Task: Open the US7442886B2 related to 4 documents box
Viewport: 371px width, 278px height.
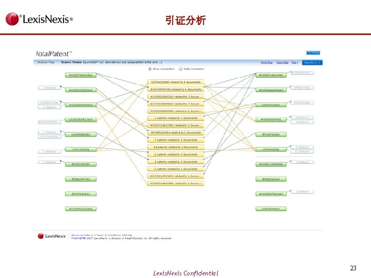Action: [176, 82]
